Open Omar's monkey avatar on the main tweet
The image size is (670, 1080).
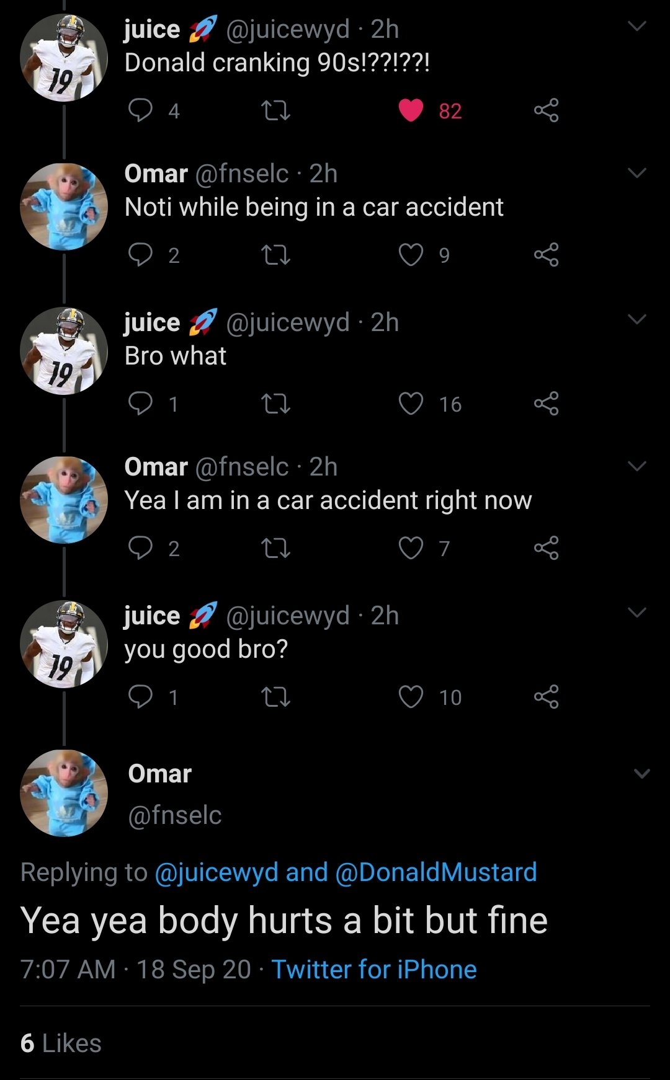pyautogui.click(x=64, y=793)
